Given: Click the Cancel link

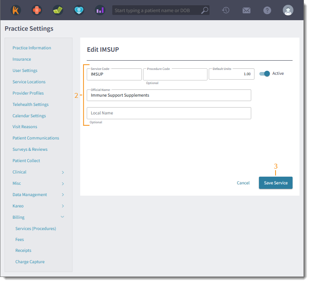Looking at the screenshot, I should [x=243, y=183].
